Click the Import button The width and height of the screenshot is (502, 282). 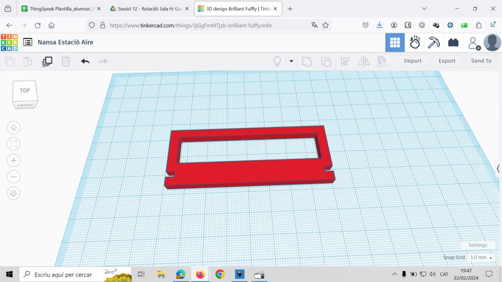coord(412,61)
